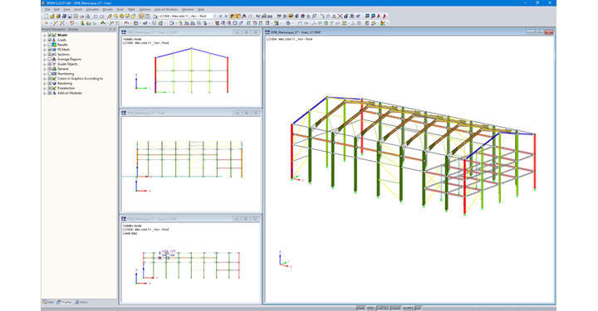598x311 pixels.
Task: Open the Help menu
Action: click(x=201, y=9)
